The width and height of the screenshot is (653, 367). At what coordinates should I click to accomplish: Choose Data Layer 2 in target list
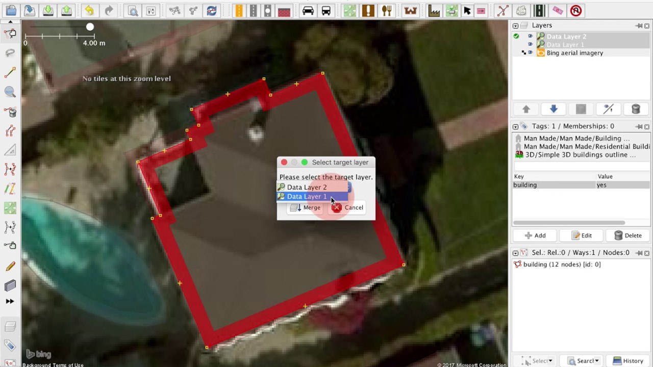[x=312, y=187]
